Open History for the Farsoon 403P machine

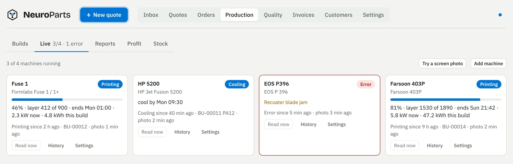(x=434, y=145)
